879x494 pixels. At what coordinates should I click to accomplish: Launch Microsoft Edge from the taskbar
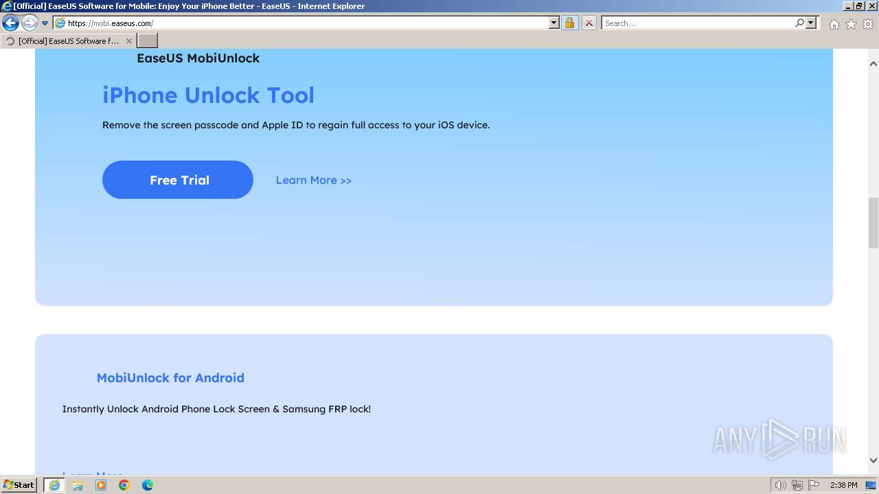(148, 485)
